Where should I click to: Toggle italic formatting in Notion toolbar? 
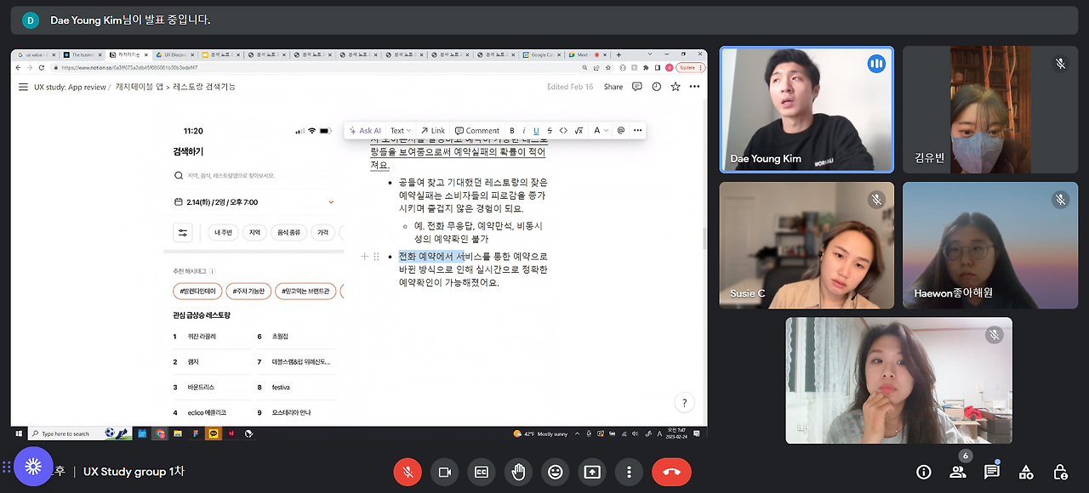point(524,131)
